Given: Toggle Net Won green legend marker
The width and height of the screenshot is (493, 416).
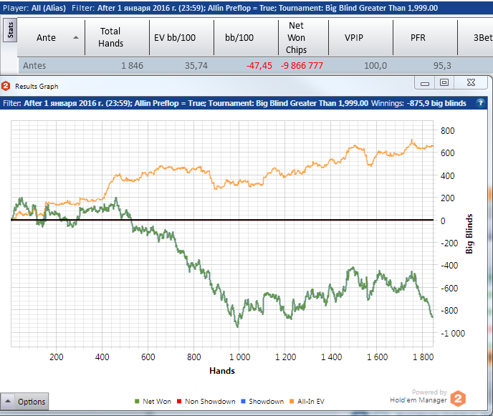Looking at the screenshot, I should pos(137,401).
